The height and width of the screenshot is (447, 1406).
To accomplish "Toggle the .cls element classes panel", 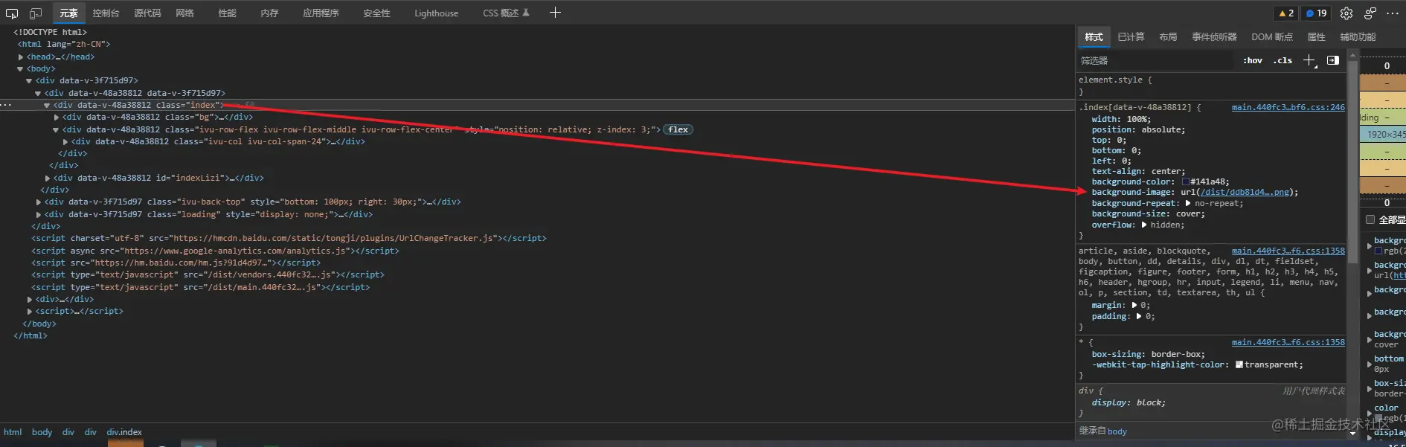I will point(1283,60).
